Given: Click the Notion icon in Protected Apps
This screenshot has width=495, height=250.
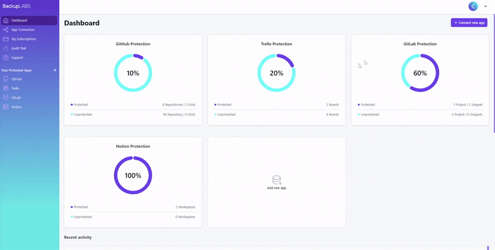Looking at the screenshot, I should point(6,107).
